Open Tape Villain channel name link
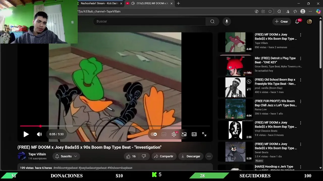 point(37,154)
